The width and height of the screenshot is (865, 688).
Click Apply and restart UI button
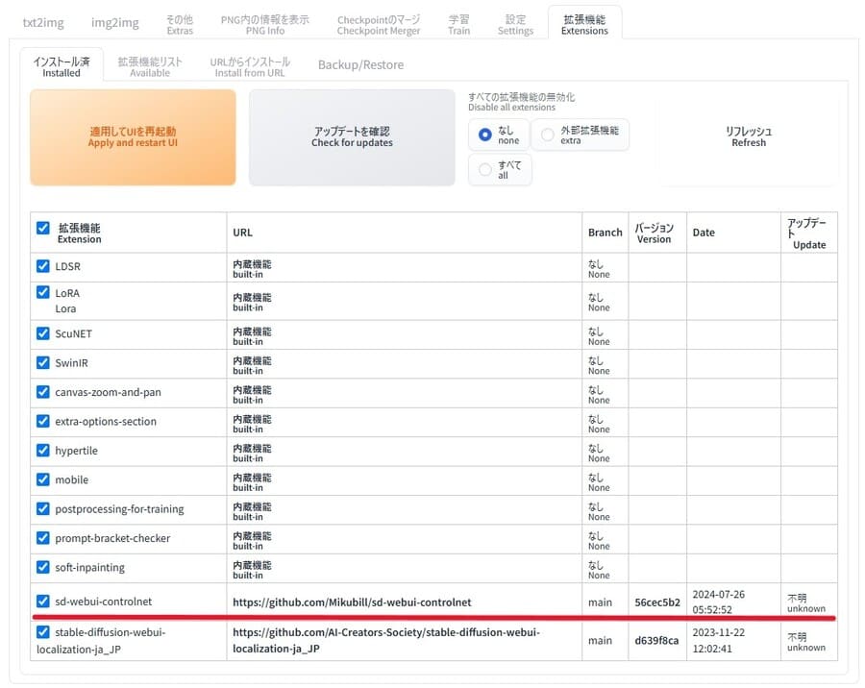click(x=133, y=137)
